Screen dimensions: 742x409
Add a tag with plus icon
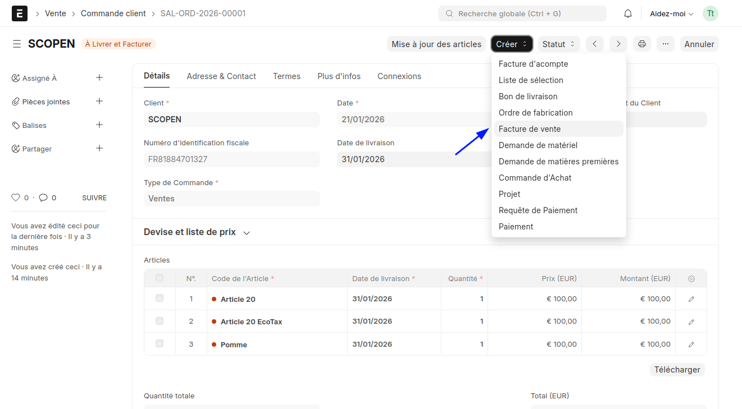[99, 125]
